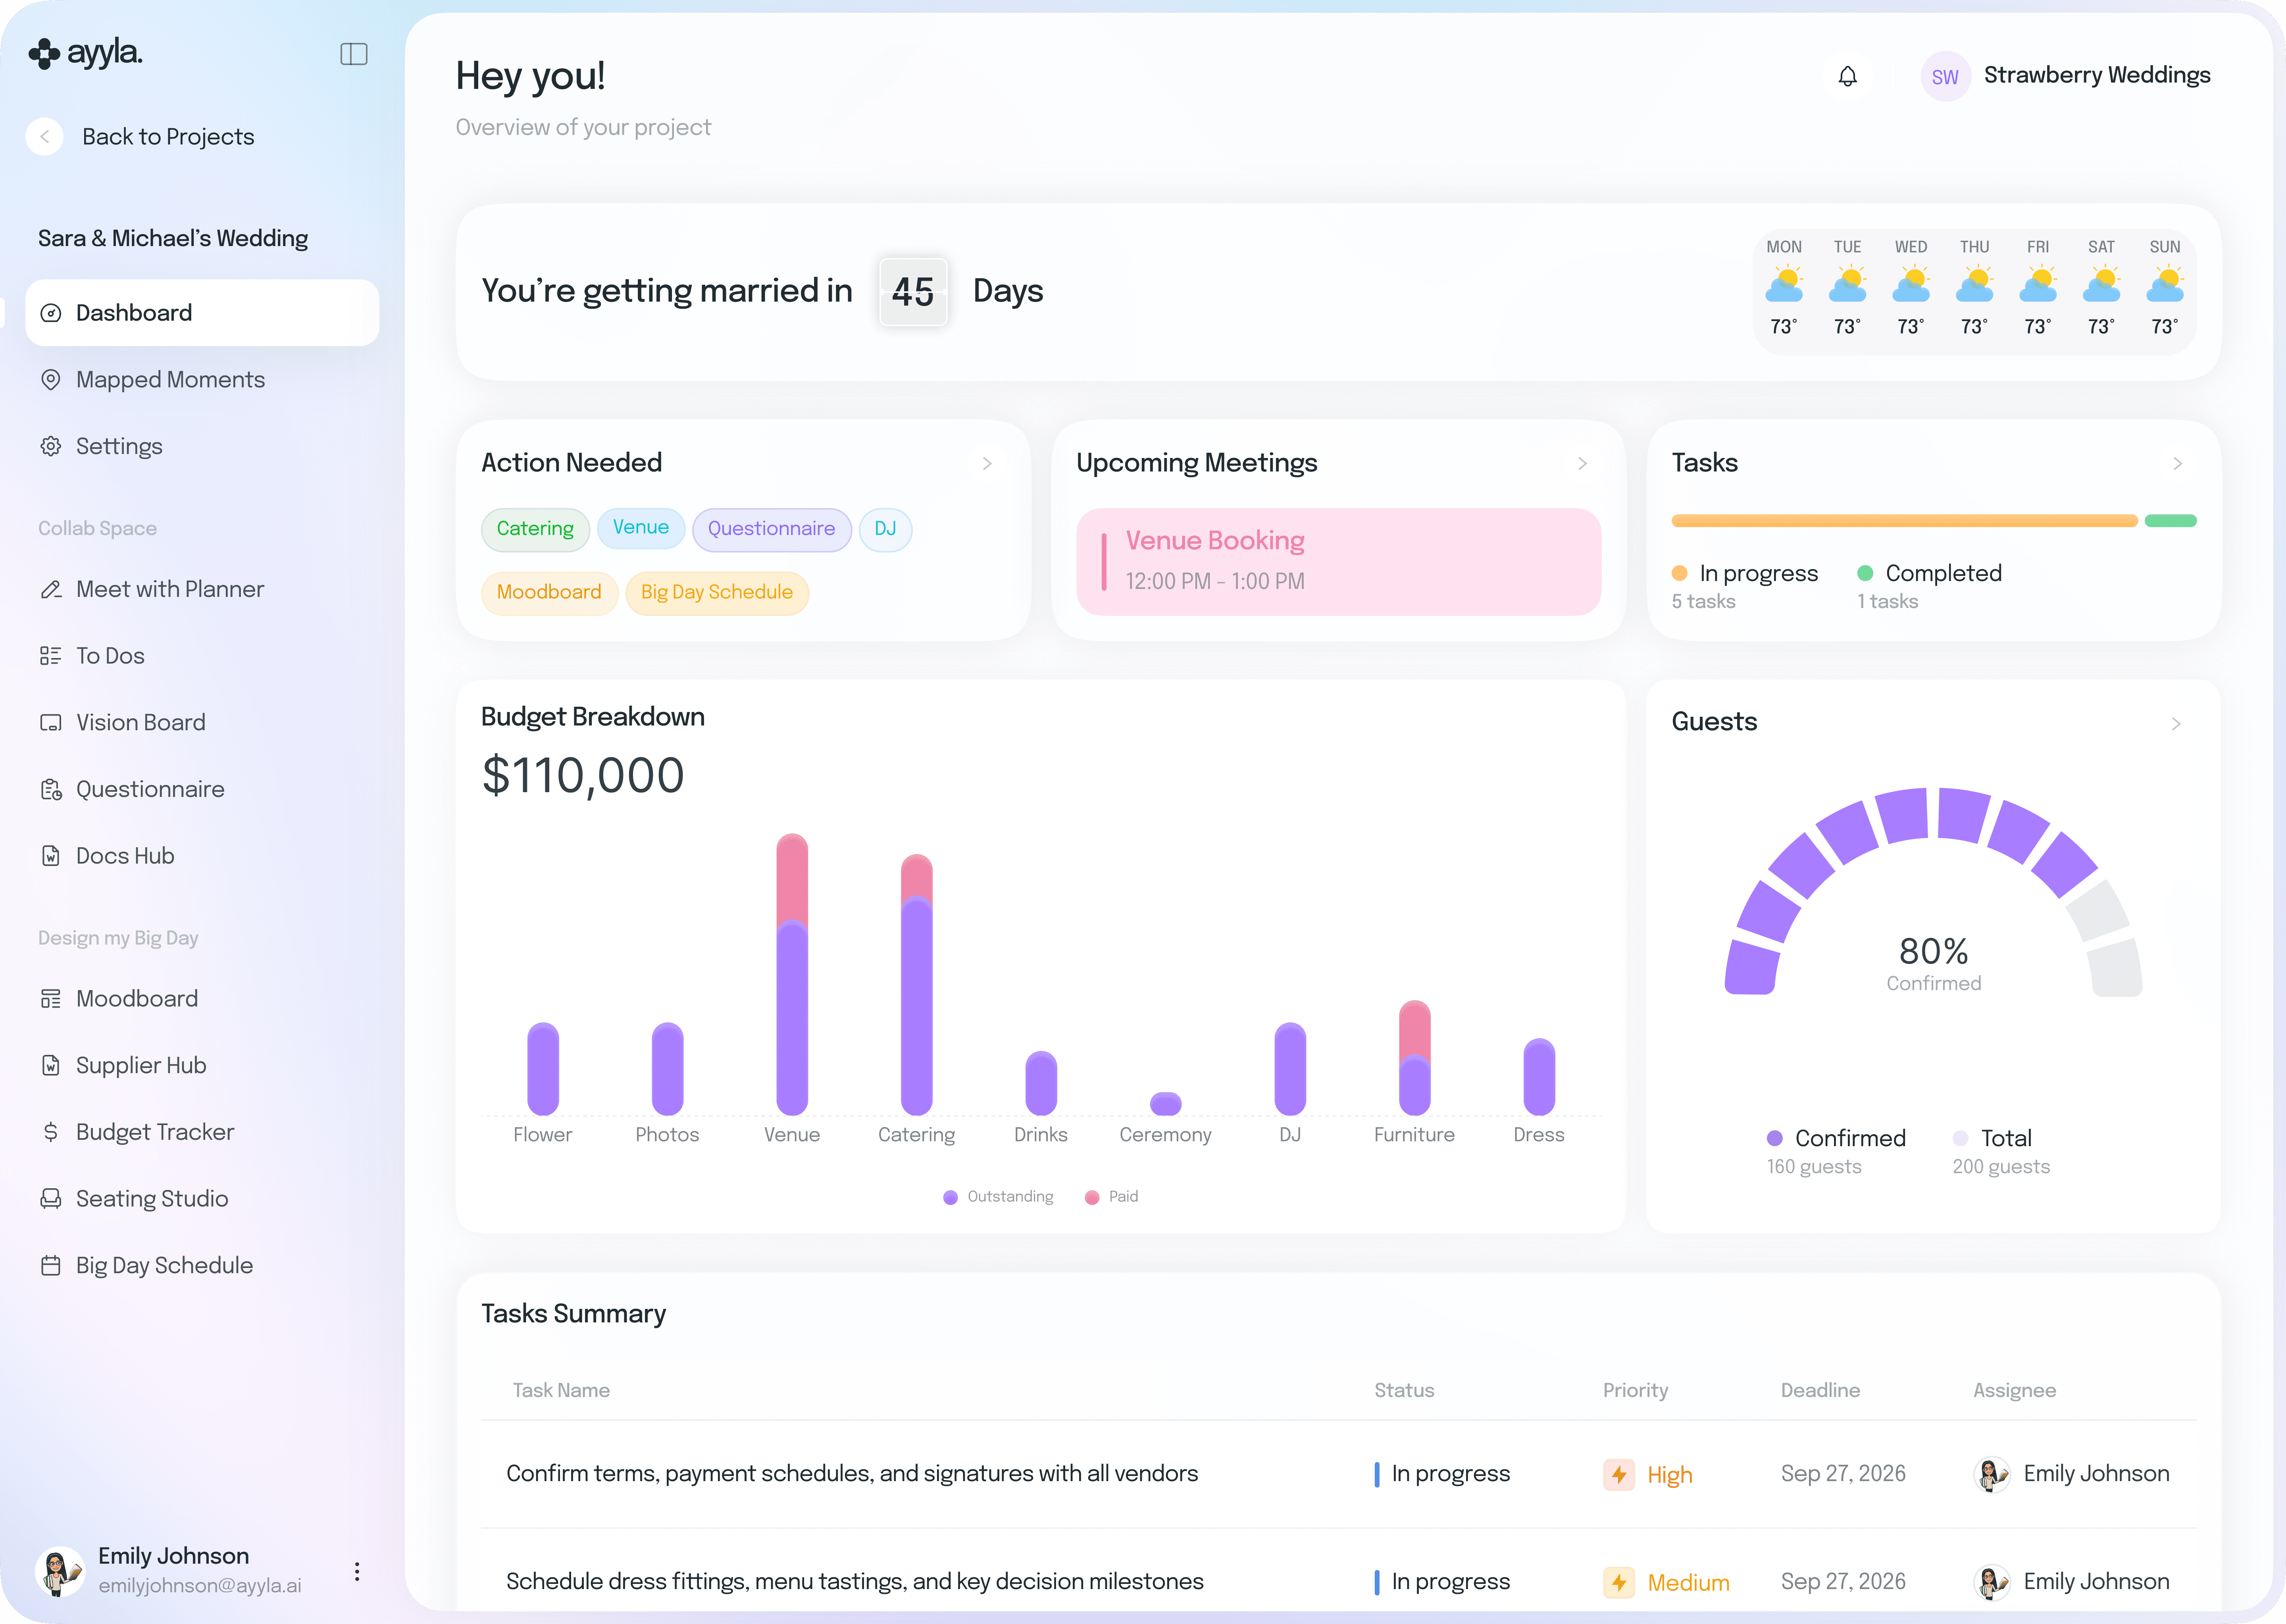Image resolution: width=2286 pixels, height=1624 pixels.
Task: Expand the Guests card chevron
Action: tap(2176, 723)
